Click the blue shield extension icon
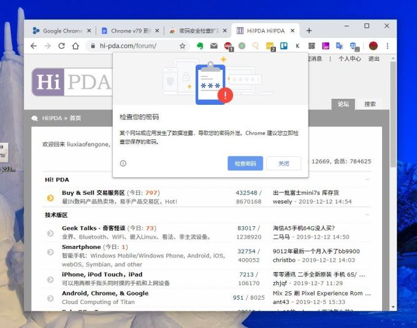The image size is (417, 328). [354, 46]
